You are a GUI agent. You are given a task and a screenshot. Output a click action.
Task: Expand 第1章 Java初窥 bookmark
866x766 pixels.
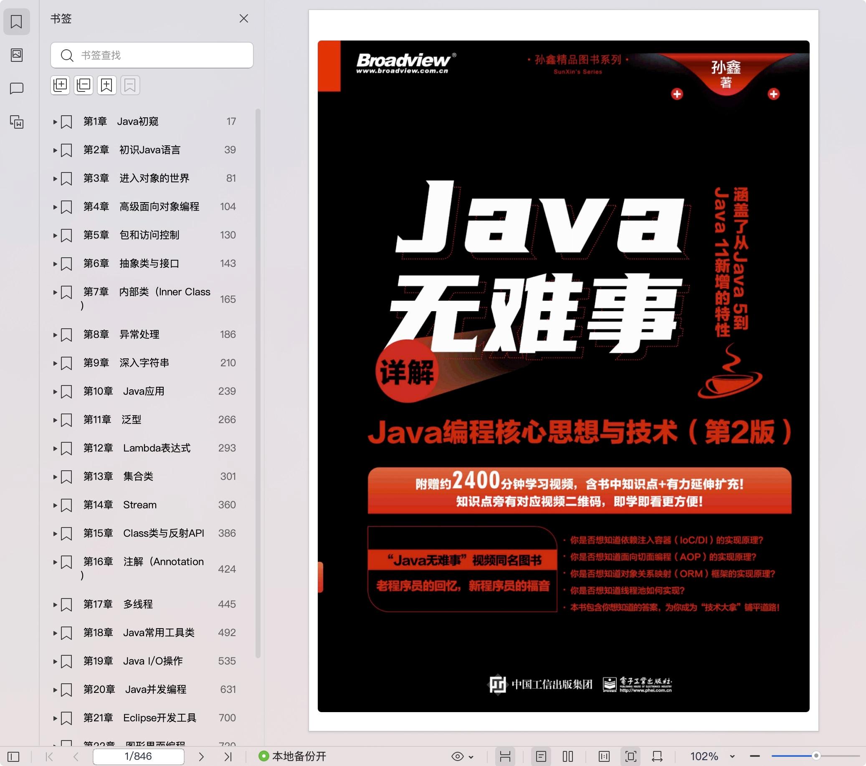[x=55, y=122]
